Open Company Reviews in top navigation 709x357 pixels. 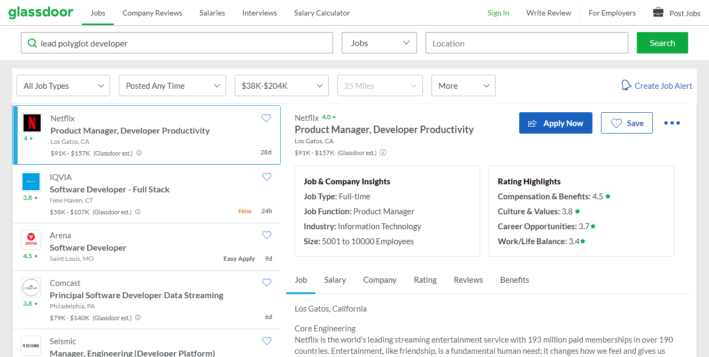pyautogui.click(x=152, y=13)
